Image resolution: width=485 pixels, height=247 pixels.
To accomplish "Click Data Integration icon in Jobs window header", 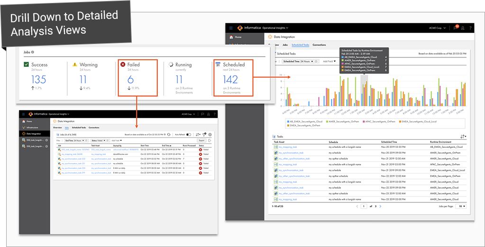I will 55,121.
